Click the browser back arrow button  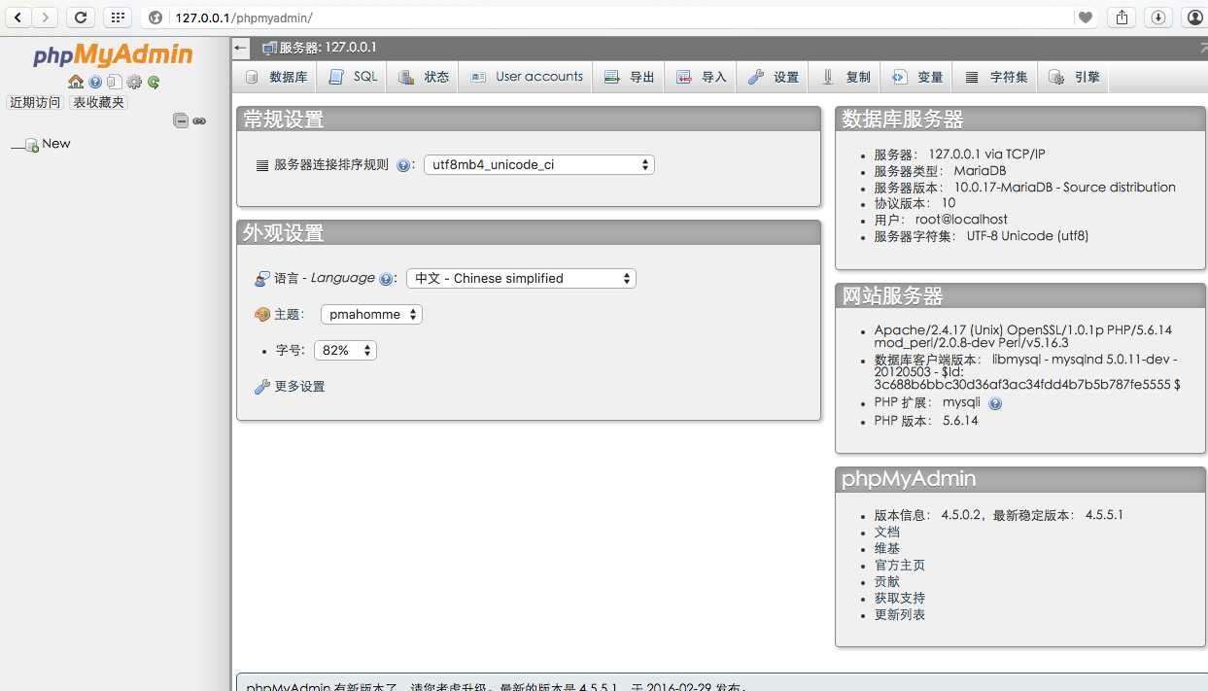(x=18, y=17)
